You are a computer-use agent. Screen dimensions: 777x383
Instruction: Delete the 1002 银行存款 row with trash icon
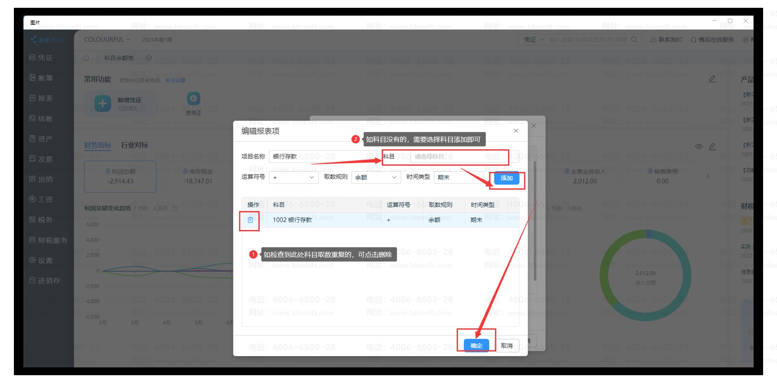[x=250, y=220]
